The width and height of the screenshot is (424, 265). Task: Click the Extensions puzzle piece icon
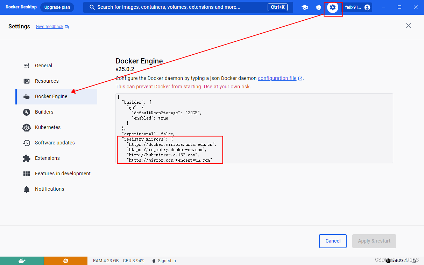(x=27, y=158)
